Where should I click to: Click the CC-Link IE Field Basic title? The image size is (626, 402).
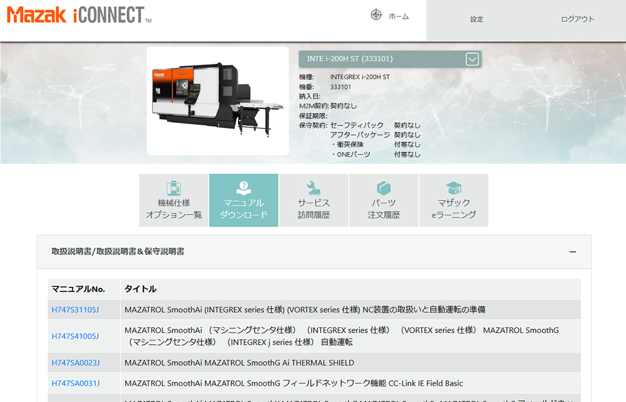click(294, 383)
